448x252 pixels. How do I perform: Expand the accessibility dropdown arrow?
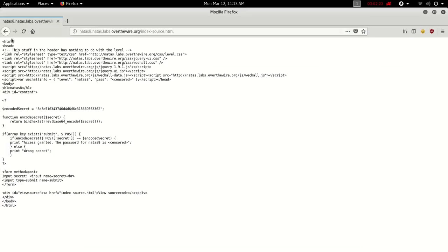click(407, 3)
